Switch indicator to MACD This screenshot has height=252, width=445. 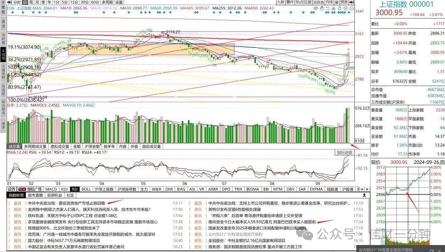pyautogui.click(x=51, y=189)
